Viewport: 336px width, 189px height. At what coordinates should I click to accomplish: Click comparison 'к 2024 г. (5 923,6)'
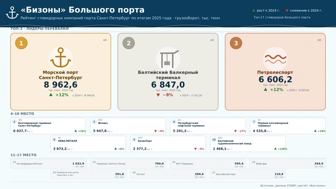click(298, 90)
